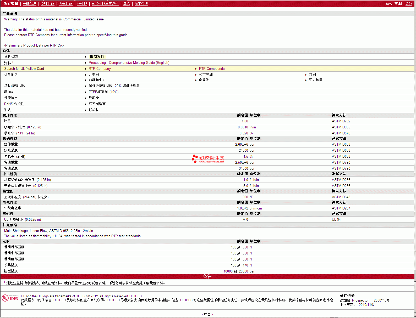Open Processing - Comprehensive Molding Guide link

tap(129, 63)
